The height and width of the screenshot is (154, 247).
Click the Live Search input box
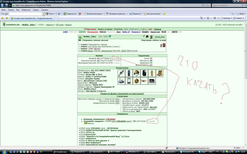pyautogui.click(x=226, y=5)
